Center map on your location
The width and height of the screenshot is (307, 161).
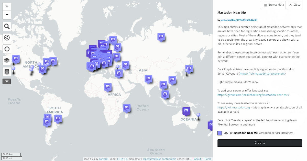[7, 49]
